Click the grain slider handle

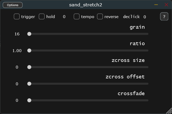pyautogui.click(x=29, y=34)
